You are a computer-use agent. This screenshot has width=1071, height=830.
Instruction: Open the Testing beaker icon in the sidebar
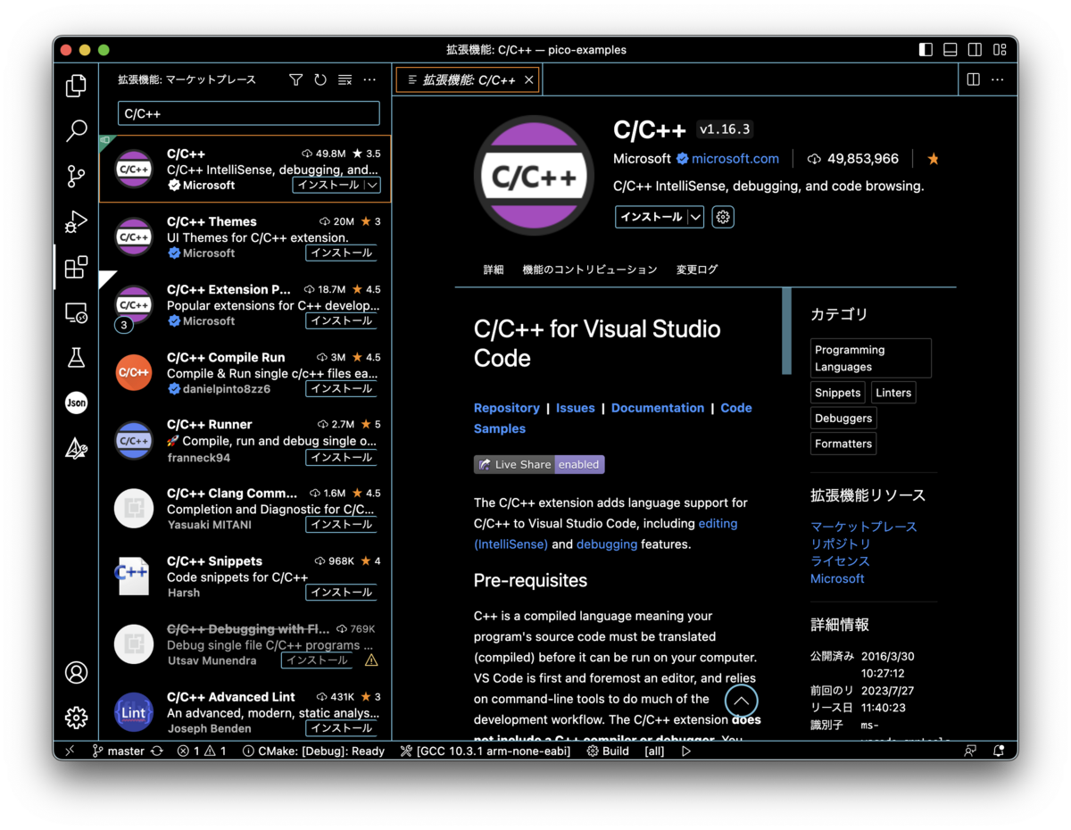[76, 357]
